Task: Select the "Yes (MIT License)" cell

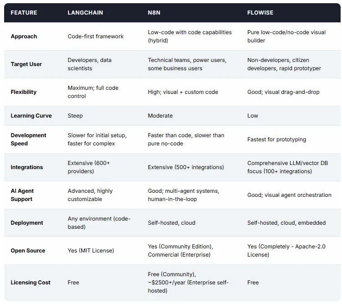Action: point(91,251)
